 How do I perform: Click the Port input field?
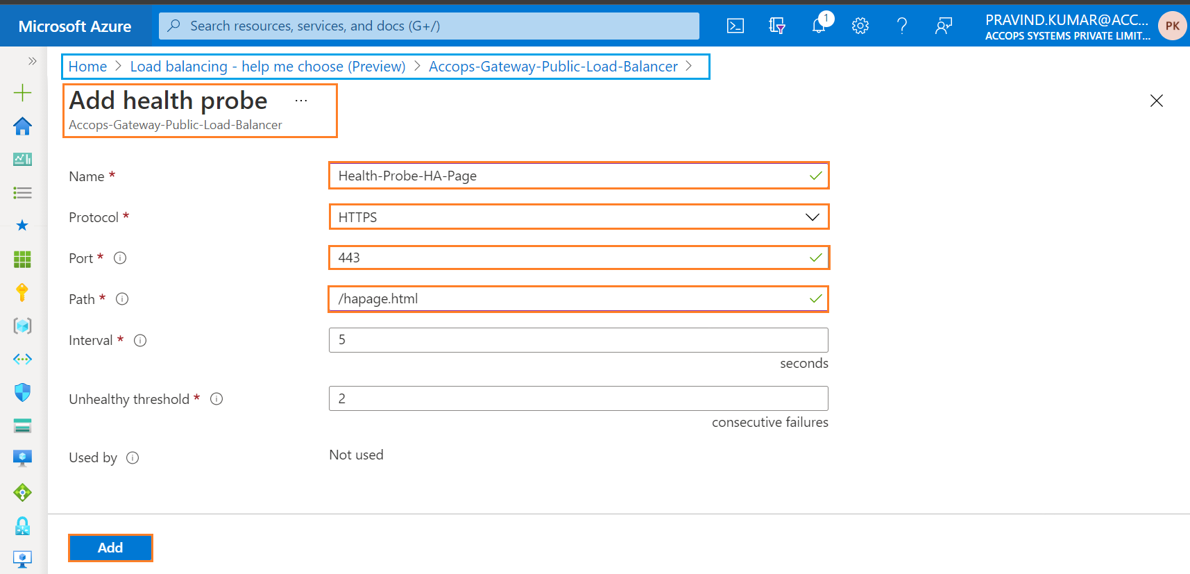click(x=579, y=258)
